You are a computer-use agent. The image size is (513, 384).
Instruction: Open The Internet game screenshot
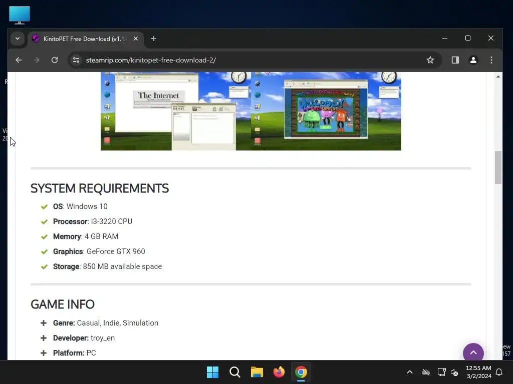[176, 111]
